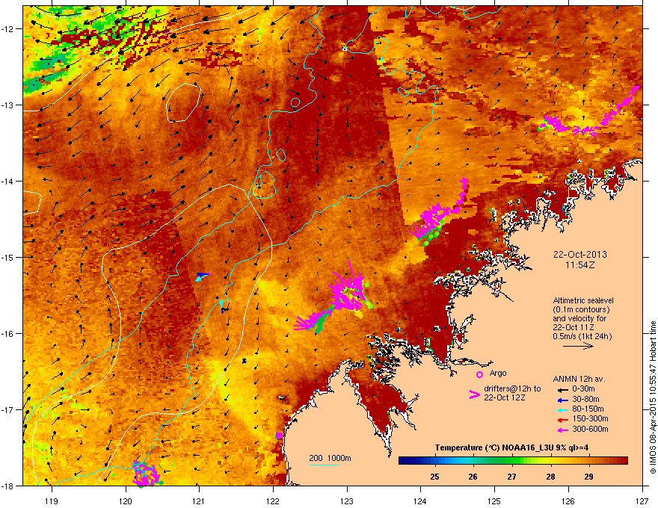Click the 'Altimetric sealevel' legend text
Viewport: 658px width, 508px height.
(x=583, y=300)
